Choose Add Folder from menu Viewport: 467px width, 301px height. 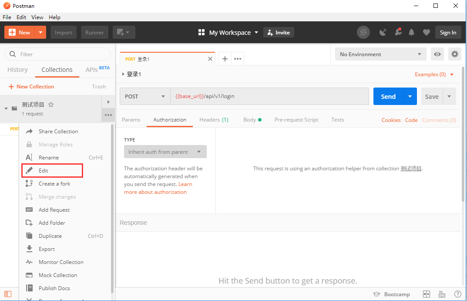pyautogui.click(x=65, y=223)
